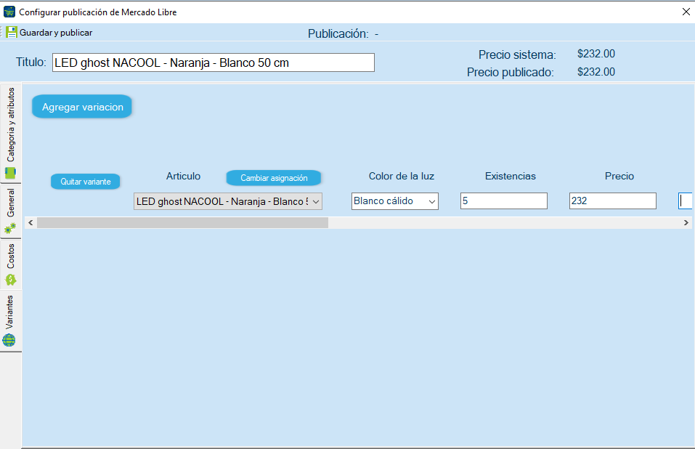The image size is (695, 449).
Task: Open the Categoria y atributos tab
Action: tap(11, 132)
